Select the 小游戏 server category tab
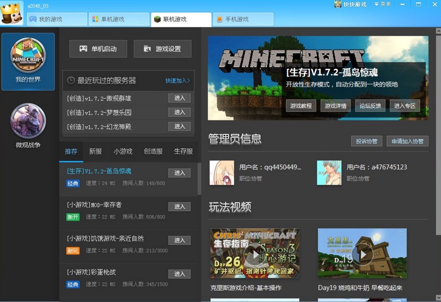 123,151
